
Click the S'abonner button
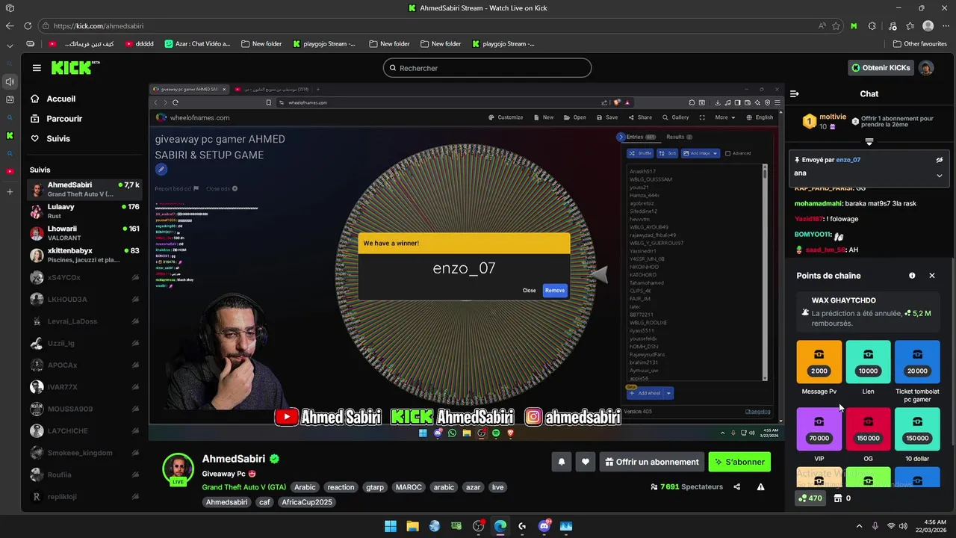(x=739, y=462)
